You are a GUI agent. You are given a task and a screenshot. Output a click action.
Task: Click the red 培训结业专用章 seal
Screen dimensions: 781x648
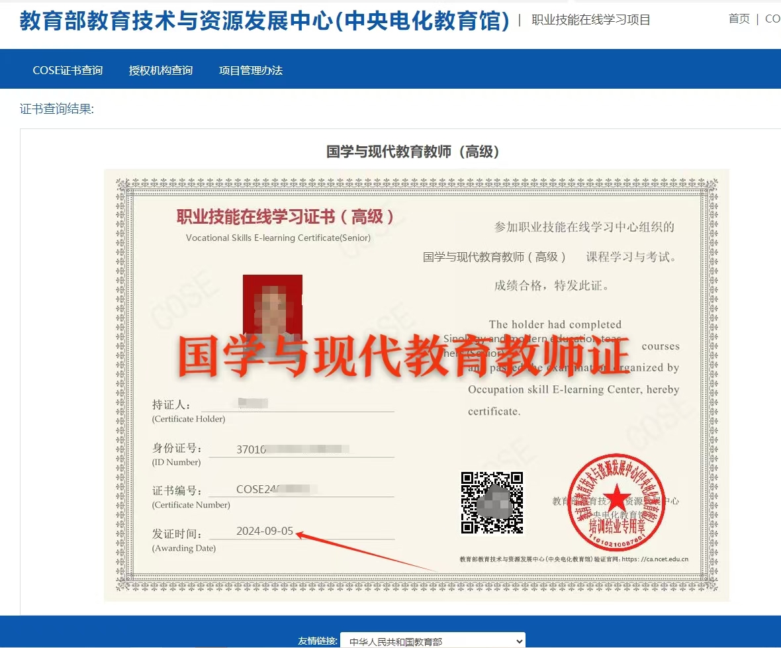coord(617,502)
